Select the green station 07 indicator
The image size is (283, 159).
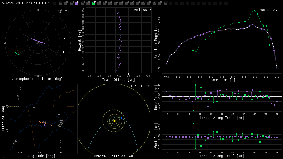click(93, 3)
